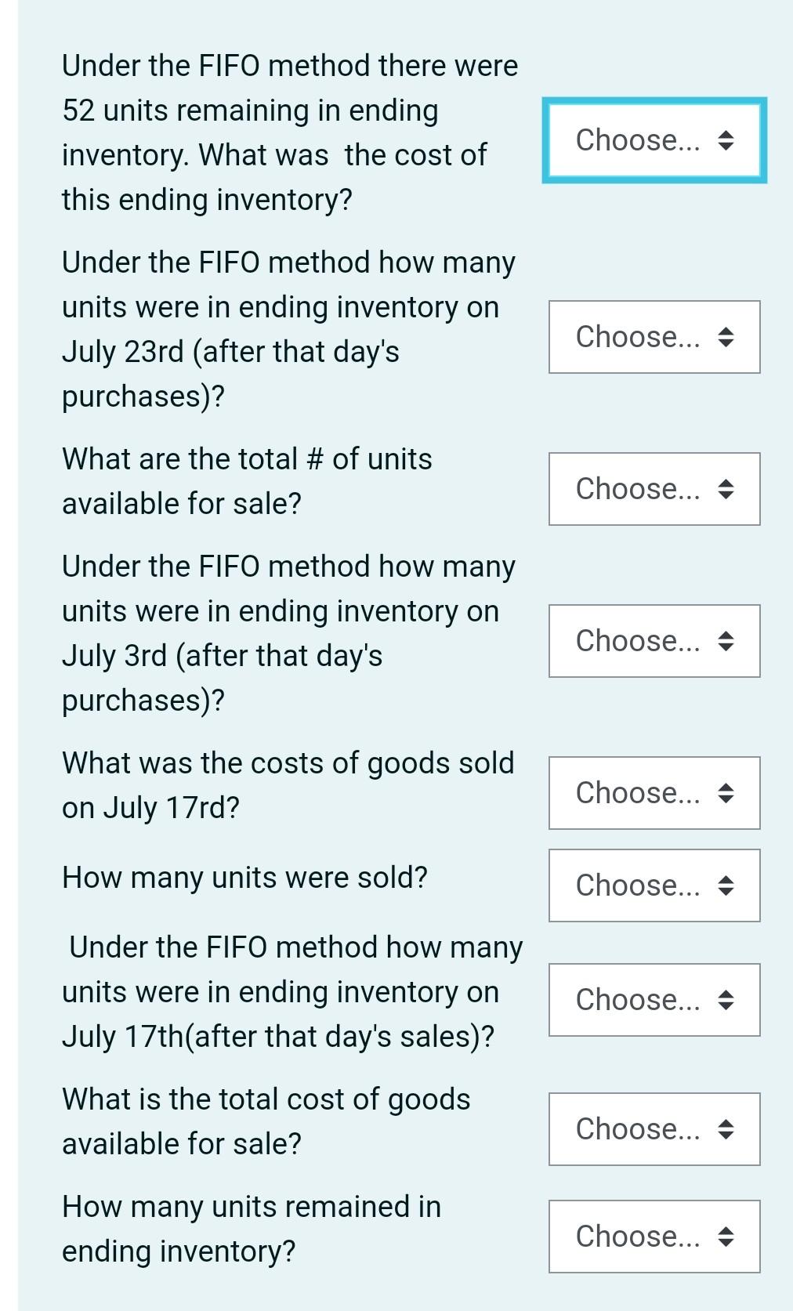Open the total cost of goods available dropdown
This screenshot has height=1311, width=793.
pos(653,1129)
